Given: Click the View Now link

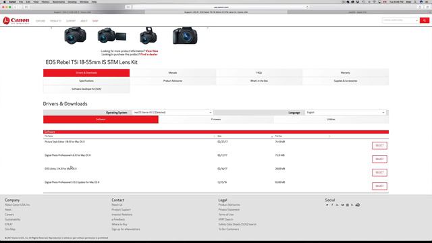Looking at the screenshot, I should click(x=152, y=51).
